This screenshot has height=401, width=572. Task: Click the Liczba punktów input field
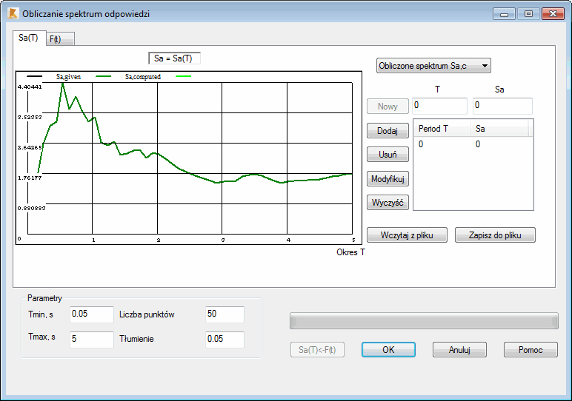(x=225, y=314)
